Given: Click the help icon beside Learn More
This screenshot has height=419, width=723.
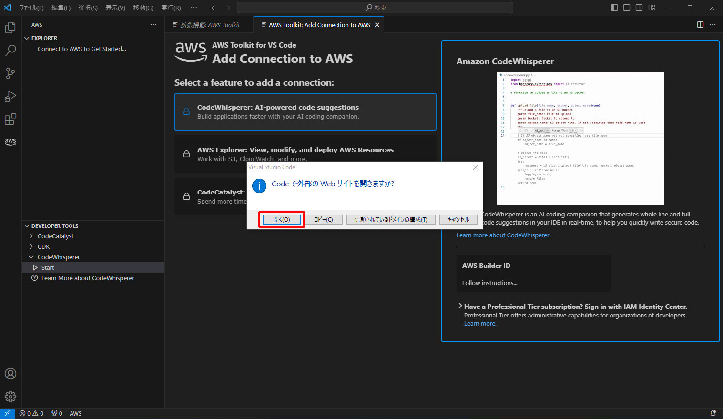Looking at the screenshot, I should [35, 278].
